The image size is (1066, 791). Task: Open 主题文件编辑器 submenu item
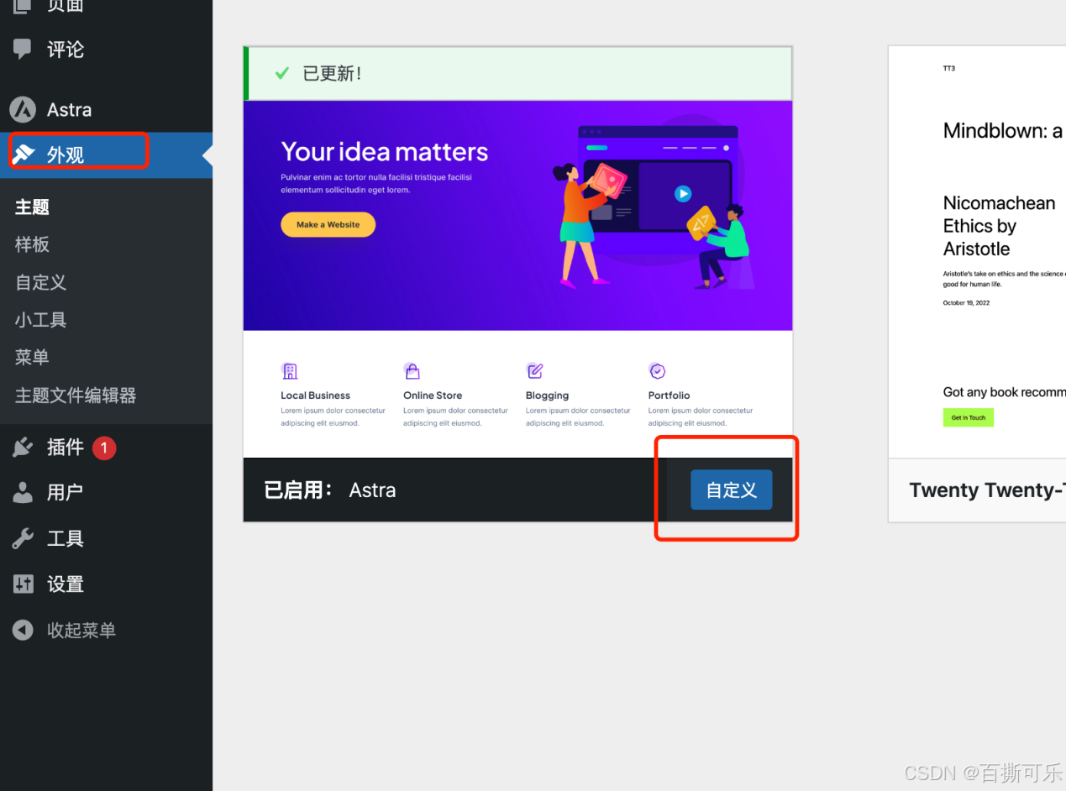(76, 395)
